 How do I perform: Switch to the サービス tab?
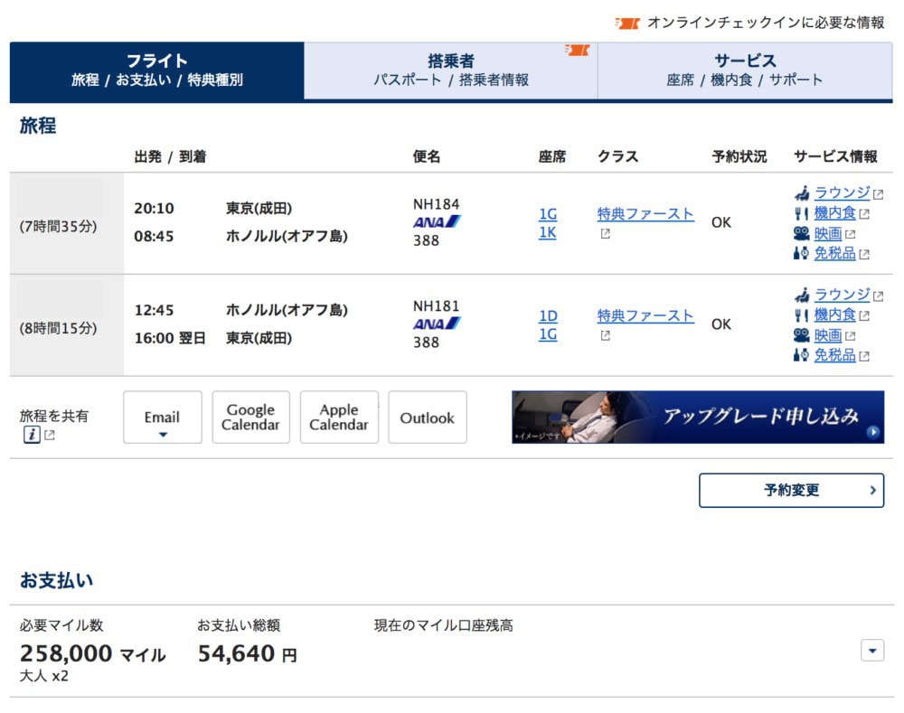click(x=745, y=70)
